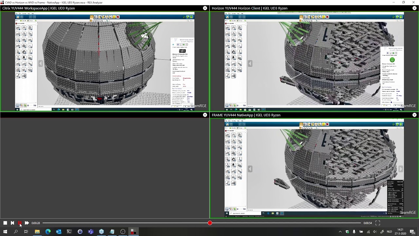Open OBS Studio from the taskbar
The image size is (419, 236).
[123, 232]
